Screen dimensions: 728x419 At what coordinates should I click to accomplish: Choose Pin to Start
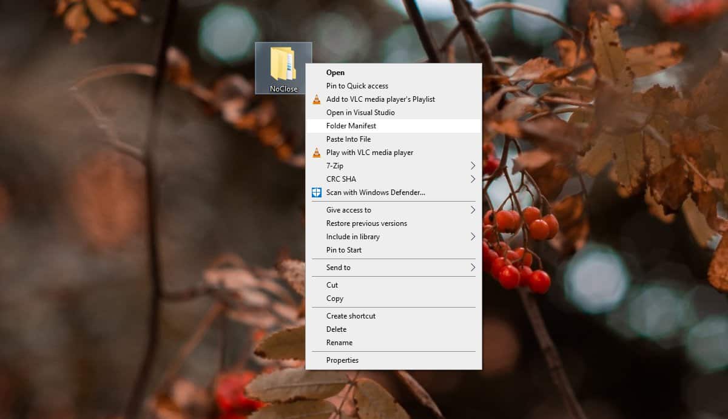coord(394,250)
